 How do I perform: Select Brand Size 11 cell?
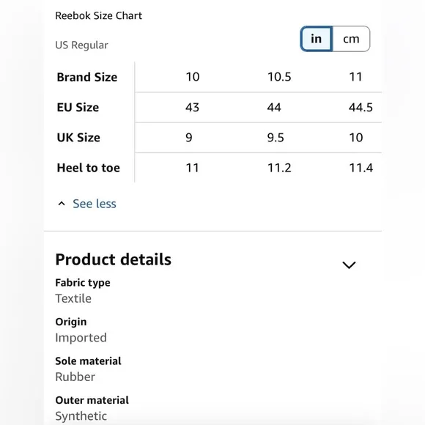[355, 77]
